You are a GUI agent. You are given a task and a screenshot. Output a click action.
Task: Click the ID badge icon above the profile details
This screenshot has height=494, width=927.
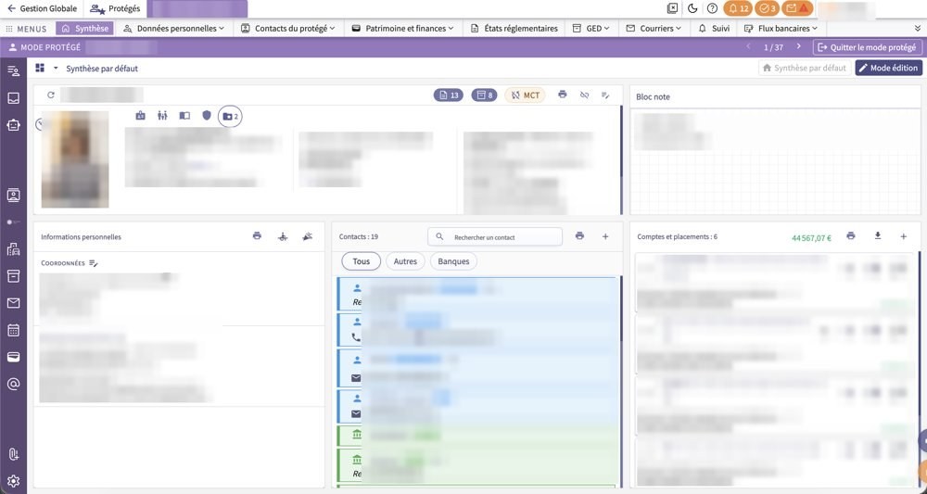click(140, 116)
